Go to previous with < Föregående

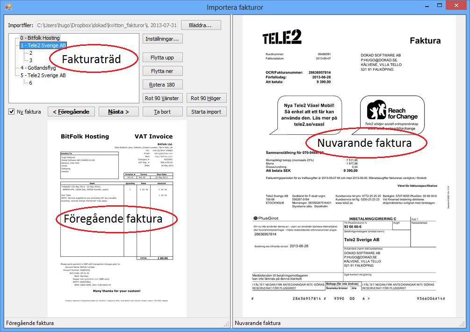72,111
